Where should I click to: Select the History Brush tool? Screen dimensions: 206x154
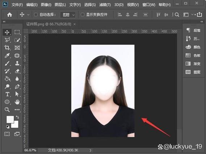click(7, 71)
